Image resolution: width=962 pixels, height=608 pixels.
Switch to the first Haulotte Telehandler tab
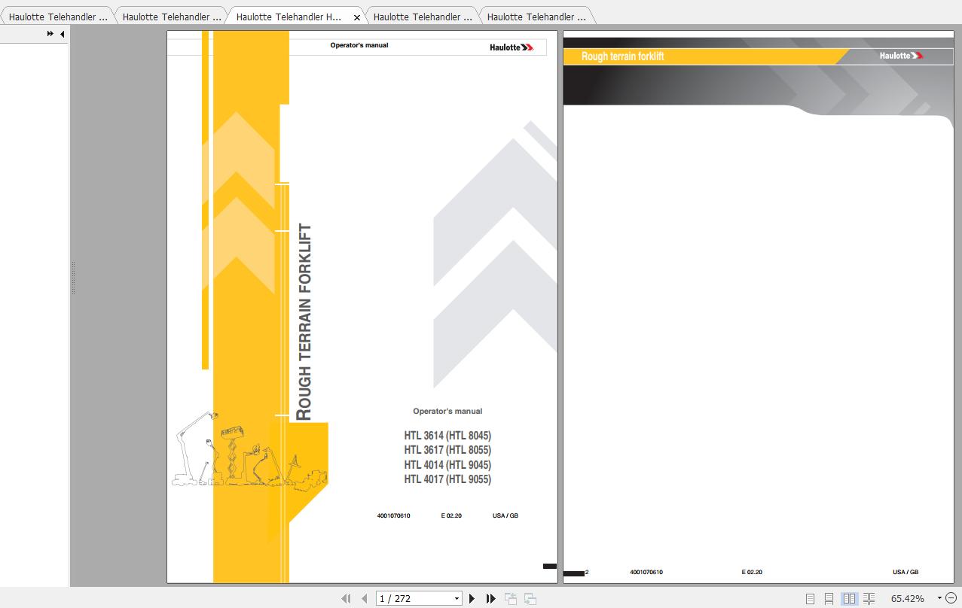(58, 17)
